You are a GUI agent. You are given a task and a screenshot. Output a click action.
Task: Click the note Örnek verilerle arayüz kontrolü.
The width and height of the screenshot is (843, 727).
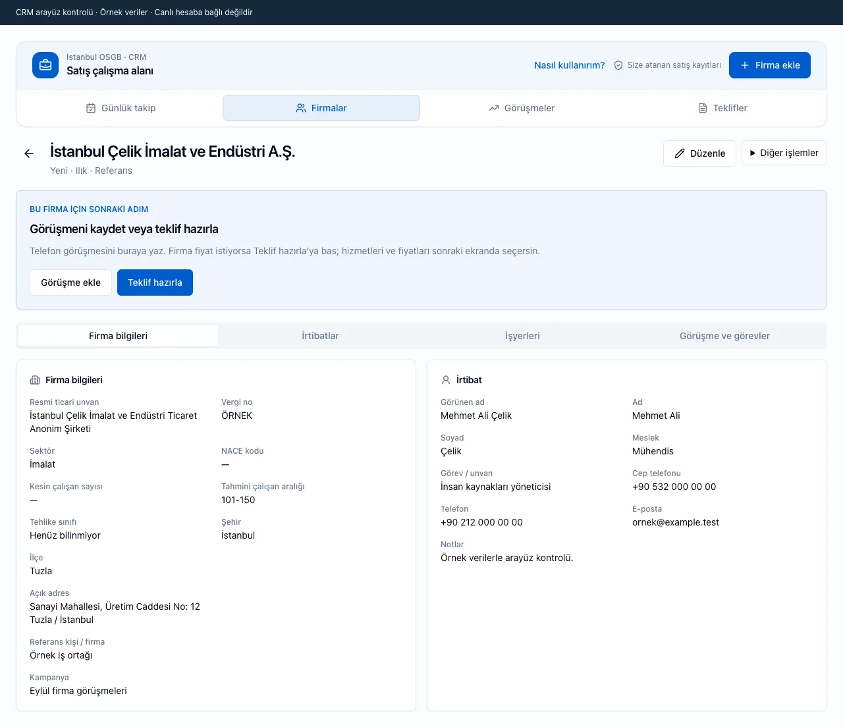tap(507, 558)
